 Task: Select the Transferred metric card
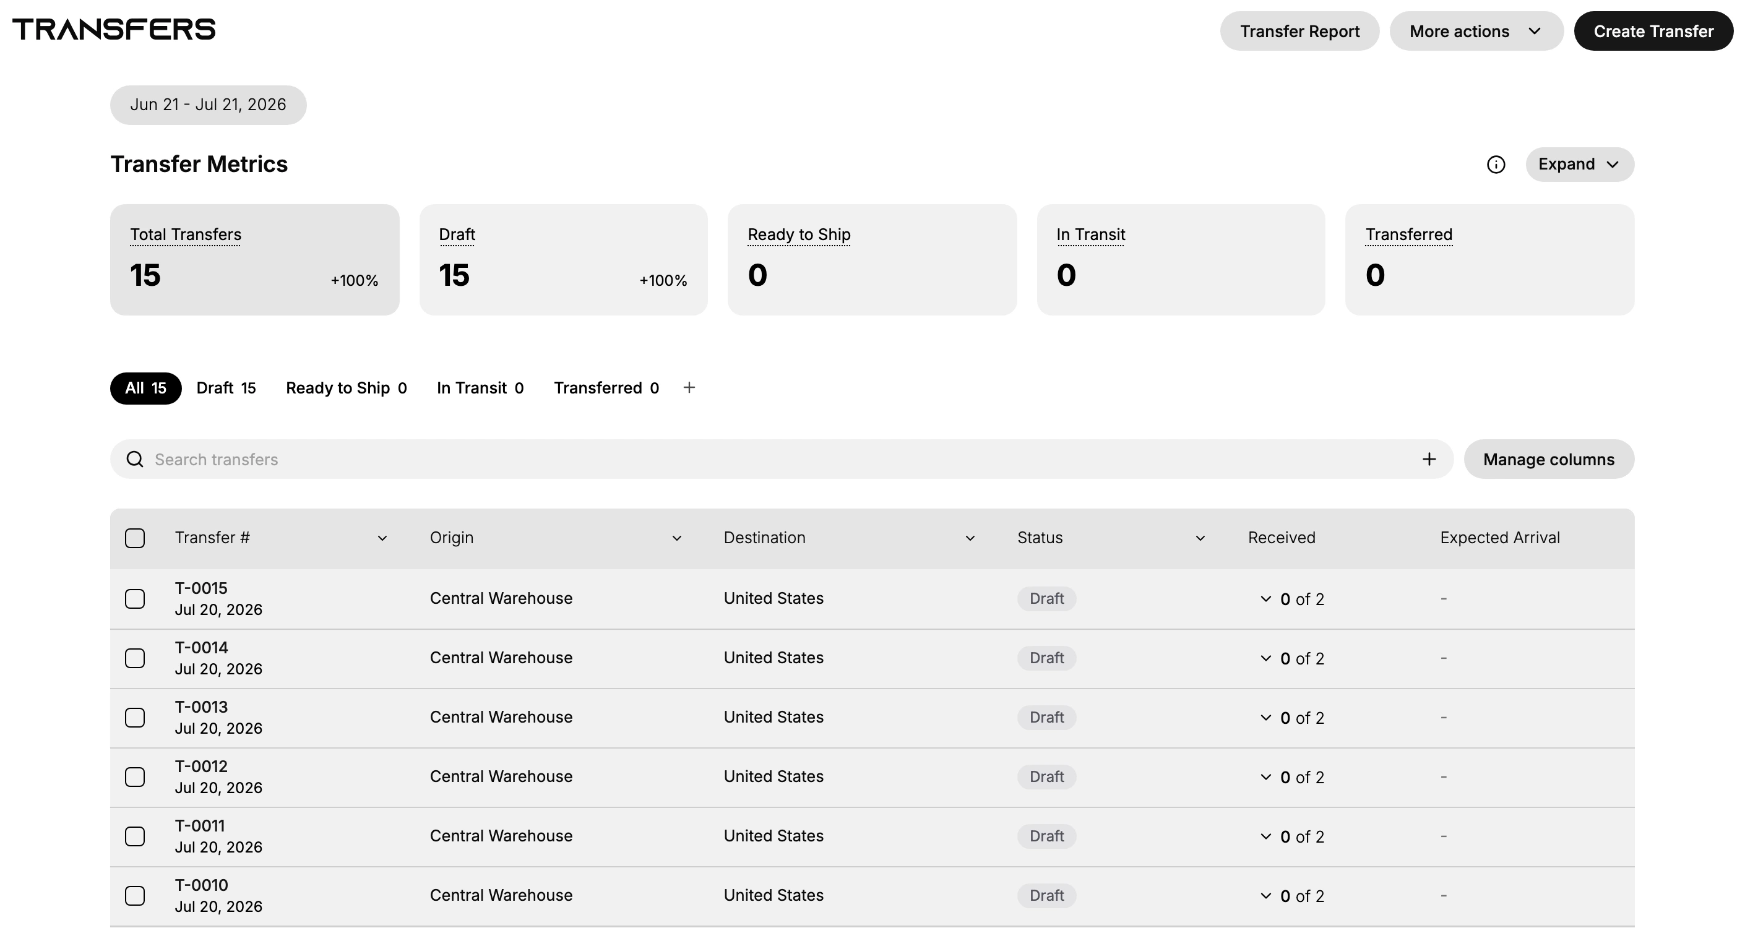[1489, 260]
